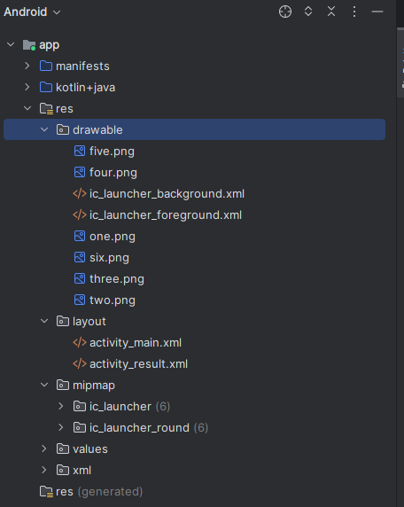The height and width of the screenshot is (507, 404).
Task: Expand the manifests folder
Action: pyautogui.click(x=27, y=66)
